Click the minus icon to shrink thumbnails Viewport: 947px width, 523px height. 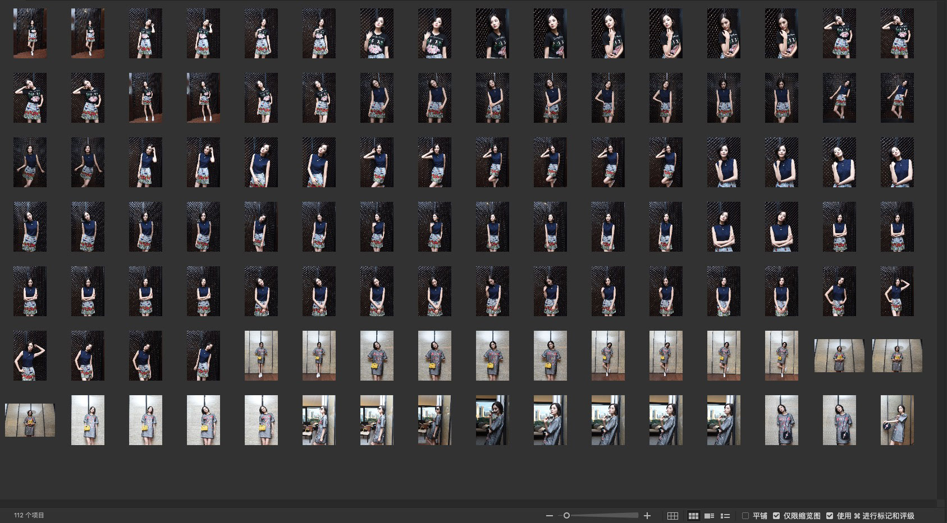pos(549,516)
